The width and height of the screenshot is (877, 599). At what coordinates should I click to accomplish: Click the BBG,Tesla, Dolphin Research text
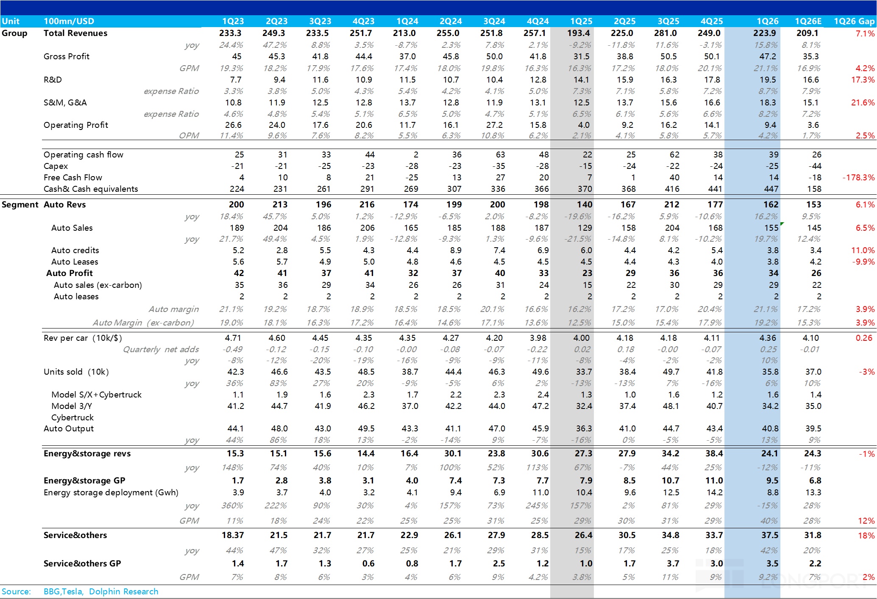pyautogui.click(x=101, y=591)
